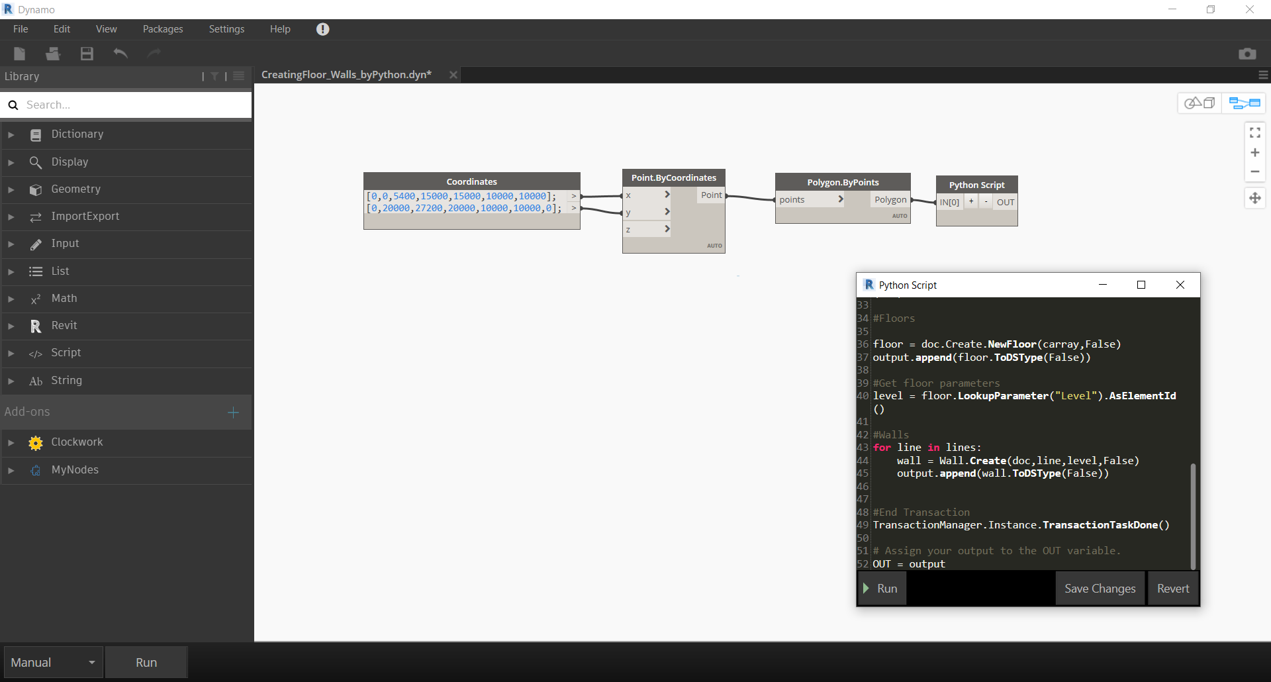Click the Input pencil icon
Viewport: 1271px width, 682px height.
pyautogui.click(x=36, y=244)
